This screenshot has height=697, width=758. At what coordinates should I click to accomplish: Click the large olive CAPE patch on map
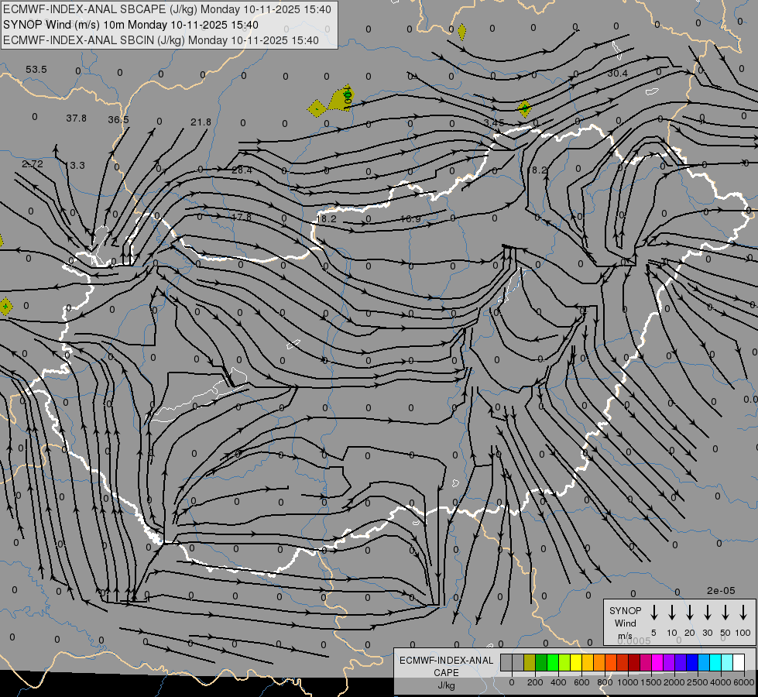click(341, 98)
